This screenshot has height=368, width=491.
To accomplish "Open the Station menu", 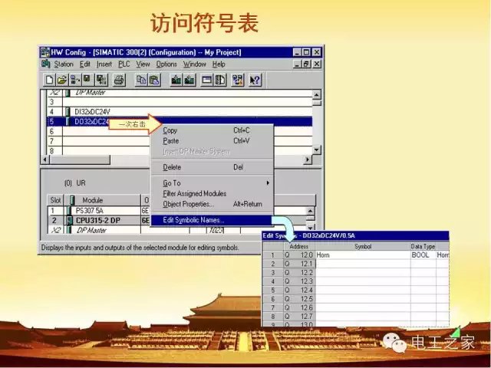I will [64, 64].
